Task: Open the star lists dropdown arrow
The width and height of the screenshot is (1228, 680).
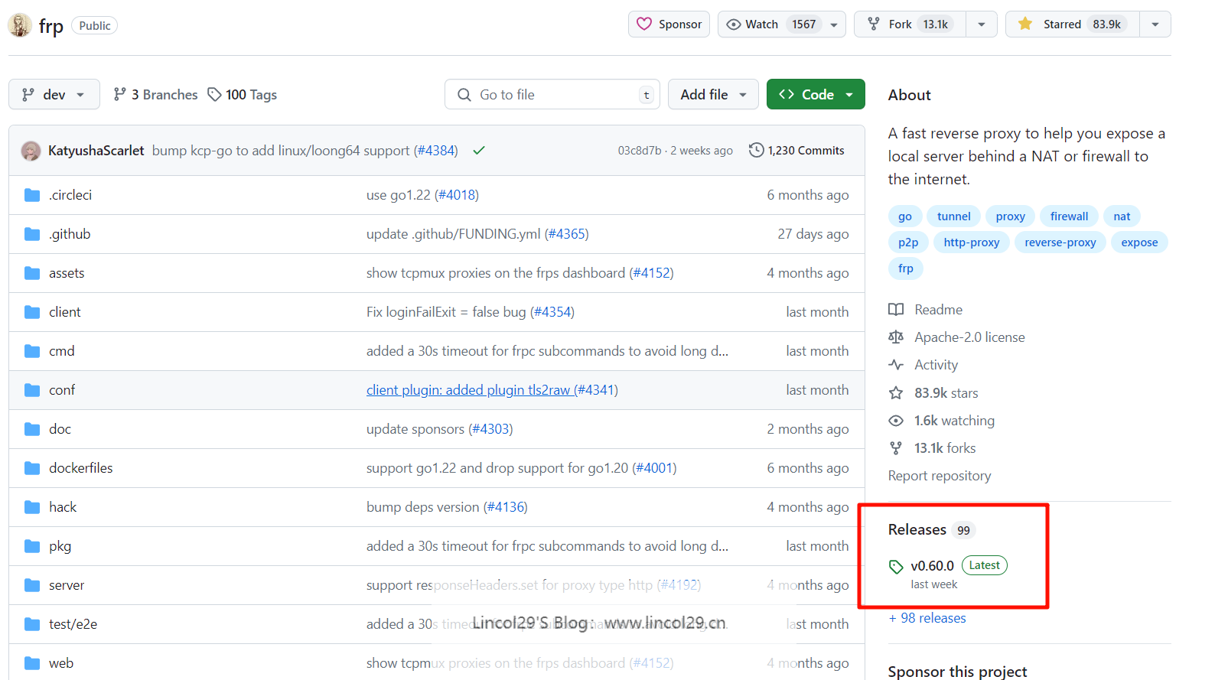Action: (x=1155, y=24)
